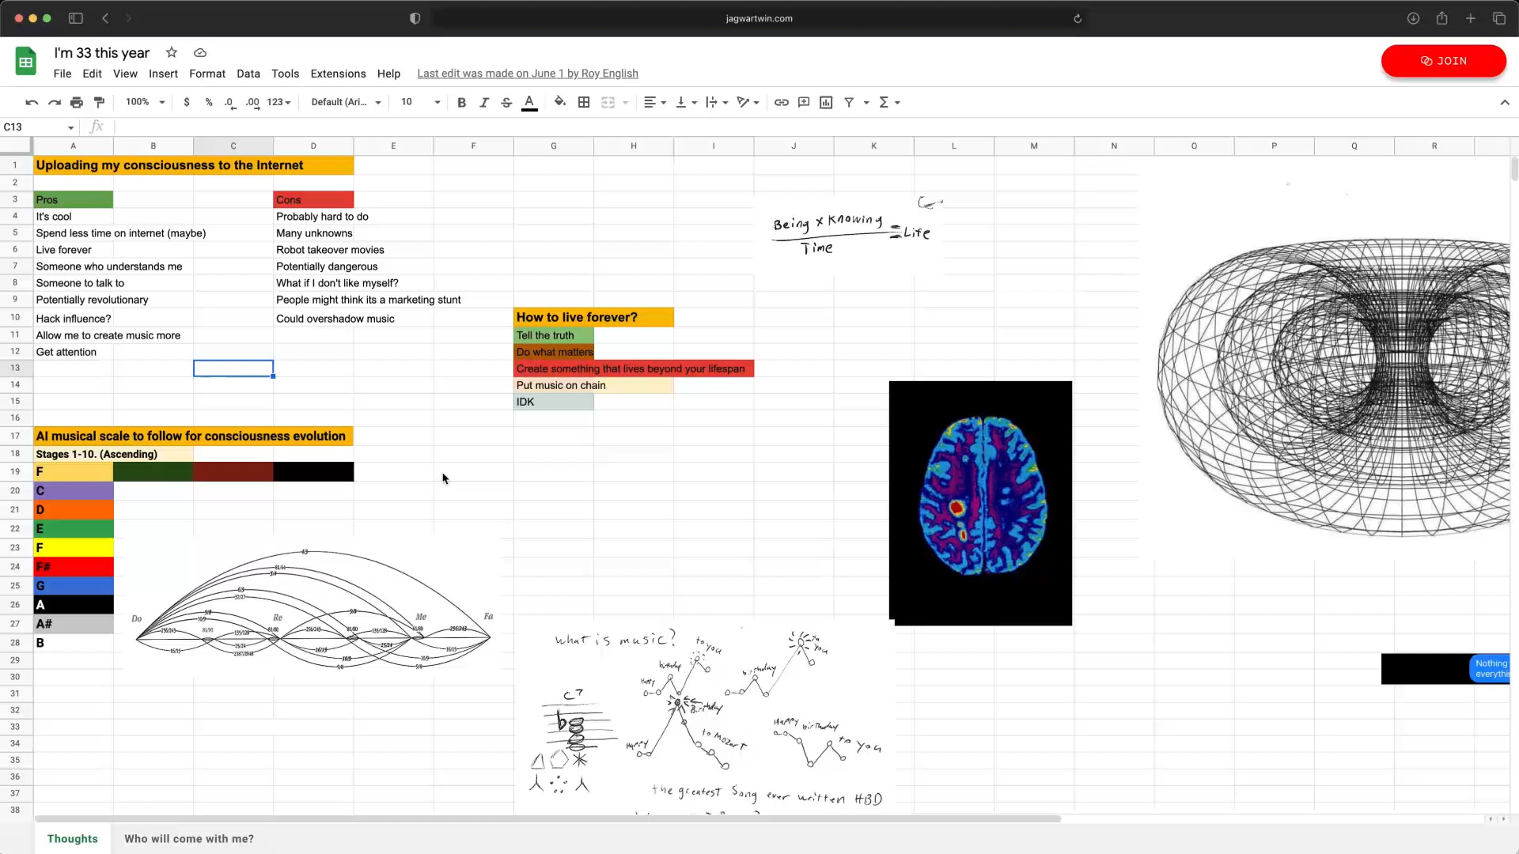Click the print icon
The image size is (1519, 854).
coord(77,102)
